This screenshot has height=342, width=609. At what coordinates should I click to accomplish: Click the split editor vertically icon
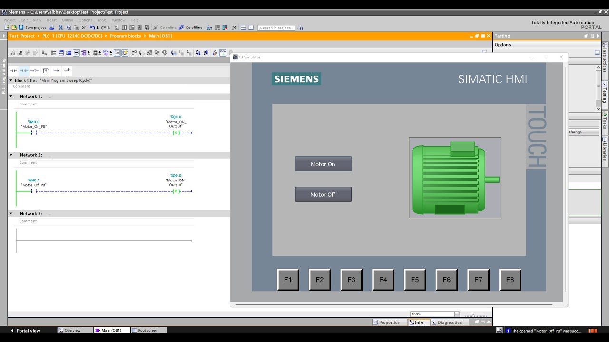[251, 28]
